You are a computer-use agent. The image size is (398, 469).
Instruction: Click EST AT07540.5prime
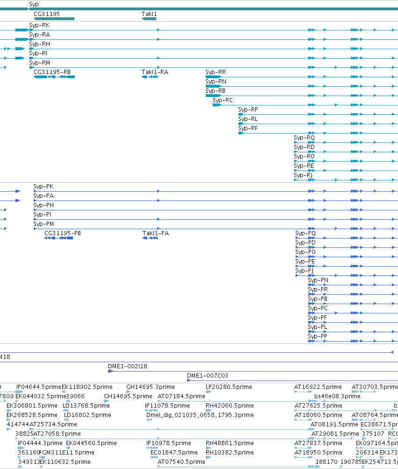click(x=181, y=462)
